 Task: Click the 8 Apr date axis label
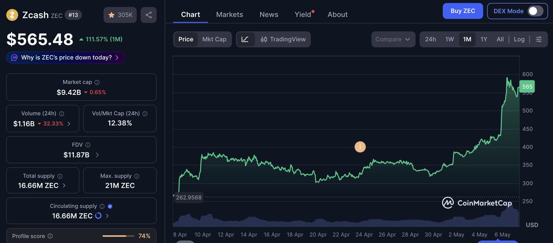(180, 235)
